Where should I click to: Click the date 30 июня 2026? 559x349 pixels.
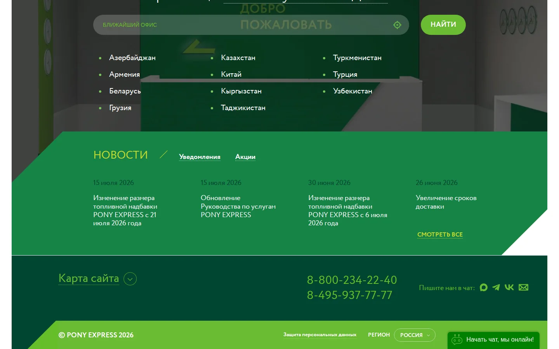point(329,183)
